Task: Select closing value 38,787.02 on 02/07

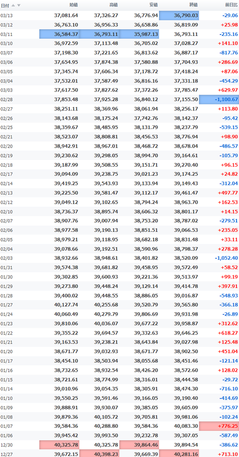Action: coord(186,221)
